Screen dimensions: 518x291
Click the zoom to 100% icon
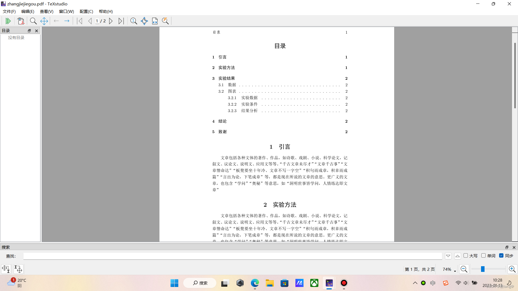click(134, 21)
